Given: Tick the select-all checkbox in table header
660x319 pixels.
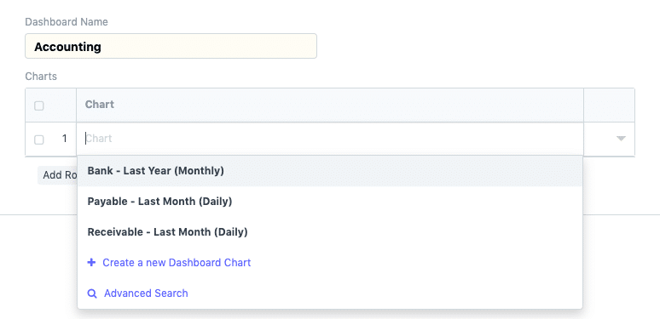Looking at the screenshot, I should [38, 105].
